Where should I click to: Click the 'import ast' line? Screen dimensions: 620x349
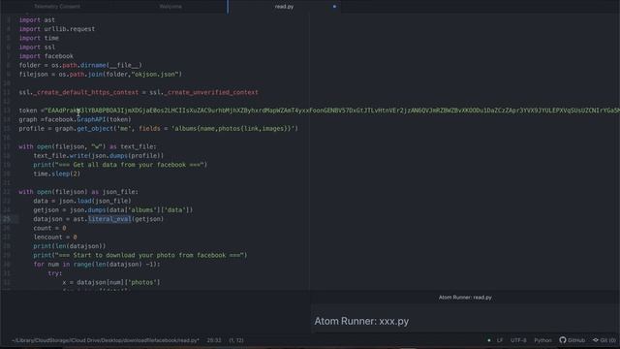tap(37, 19)
